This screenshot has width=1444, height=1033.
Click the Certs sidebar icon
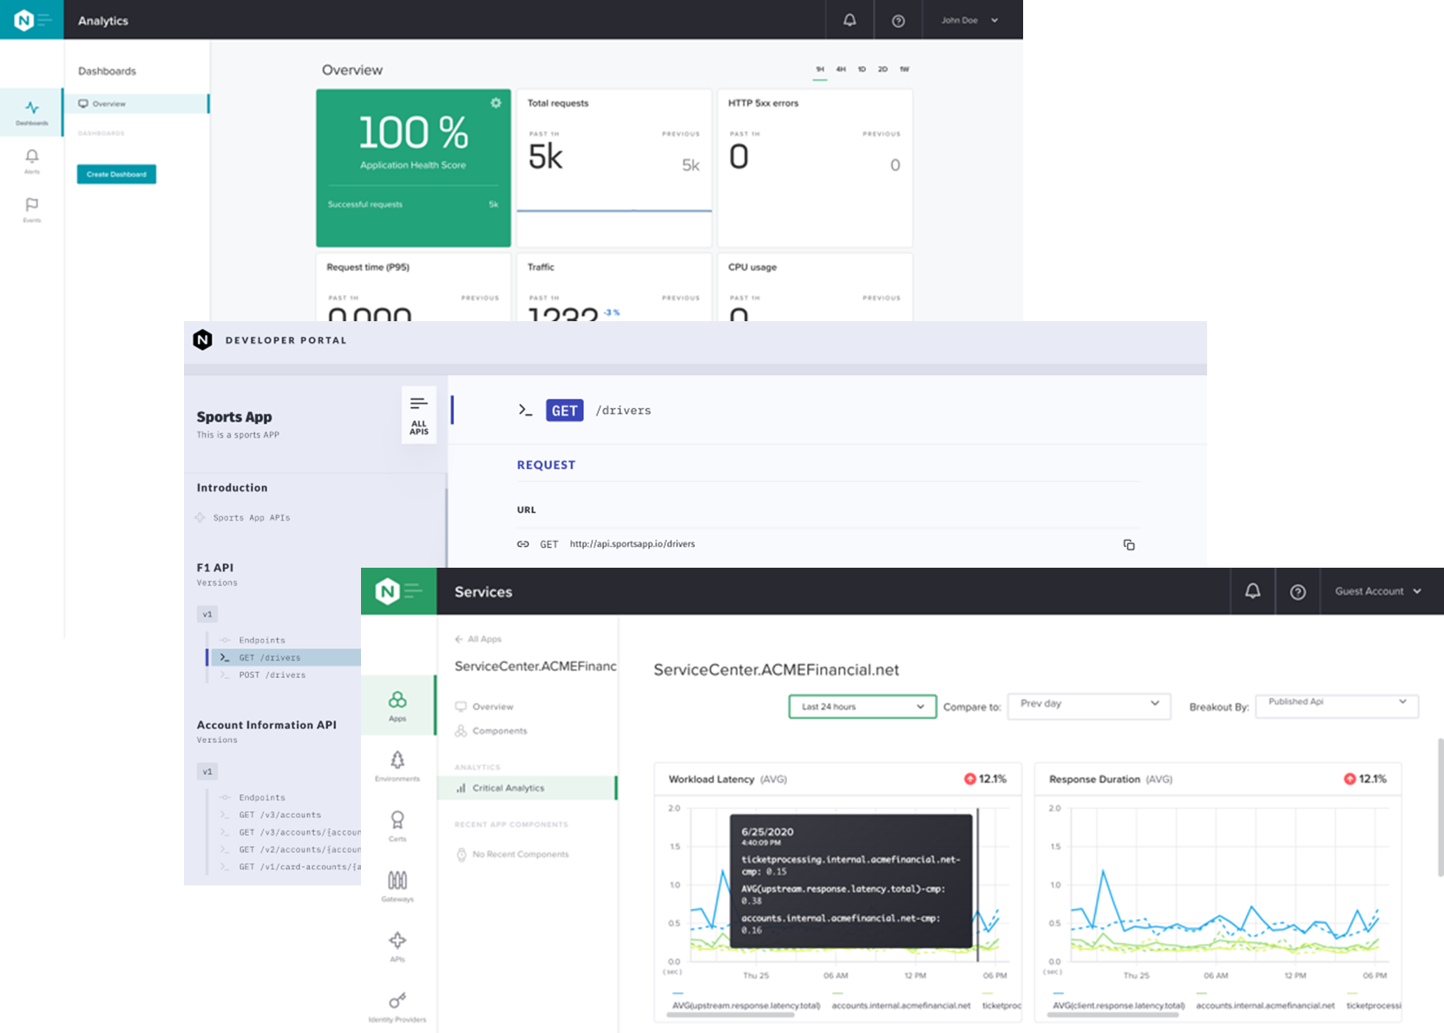click(397, 825)
